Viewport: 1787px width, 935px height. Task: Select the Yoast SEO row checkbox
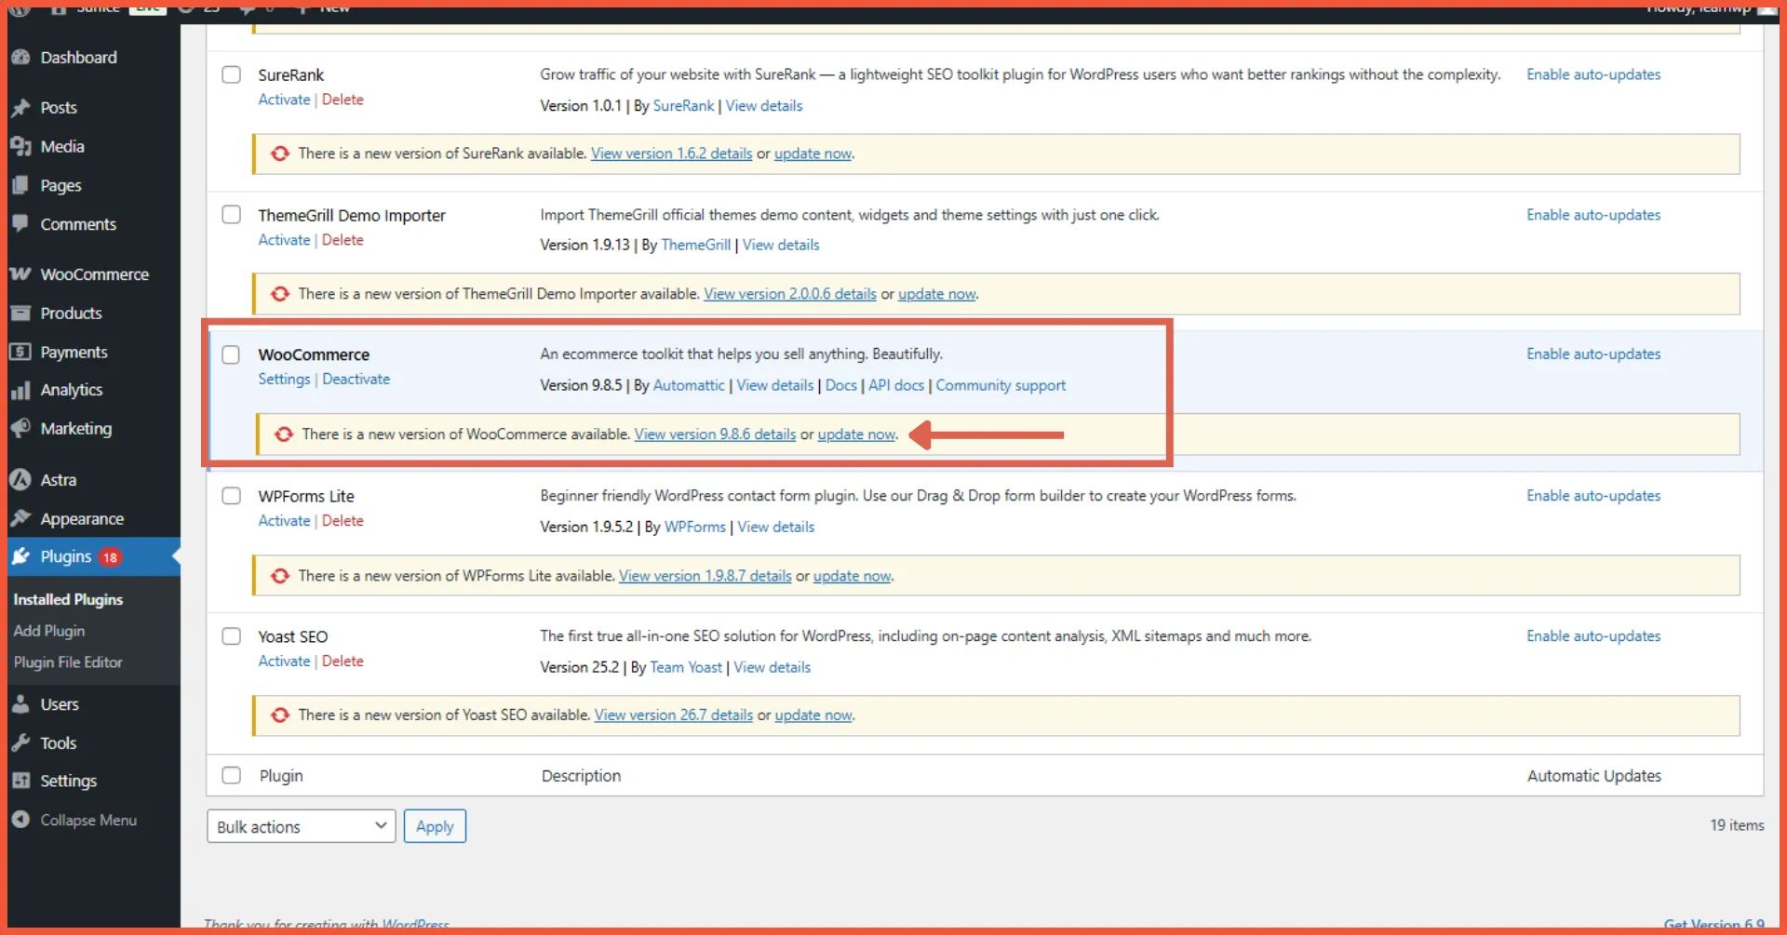pyautogui.click(x=231, y=636)
